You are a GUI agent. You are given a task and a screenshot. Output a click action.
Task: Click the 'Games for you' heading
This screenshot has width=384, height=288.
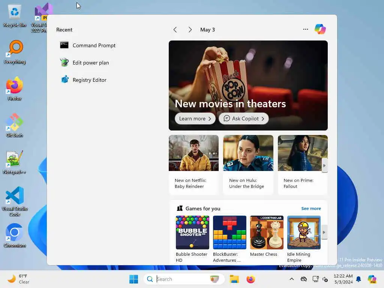[203, 208]
